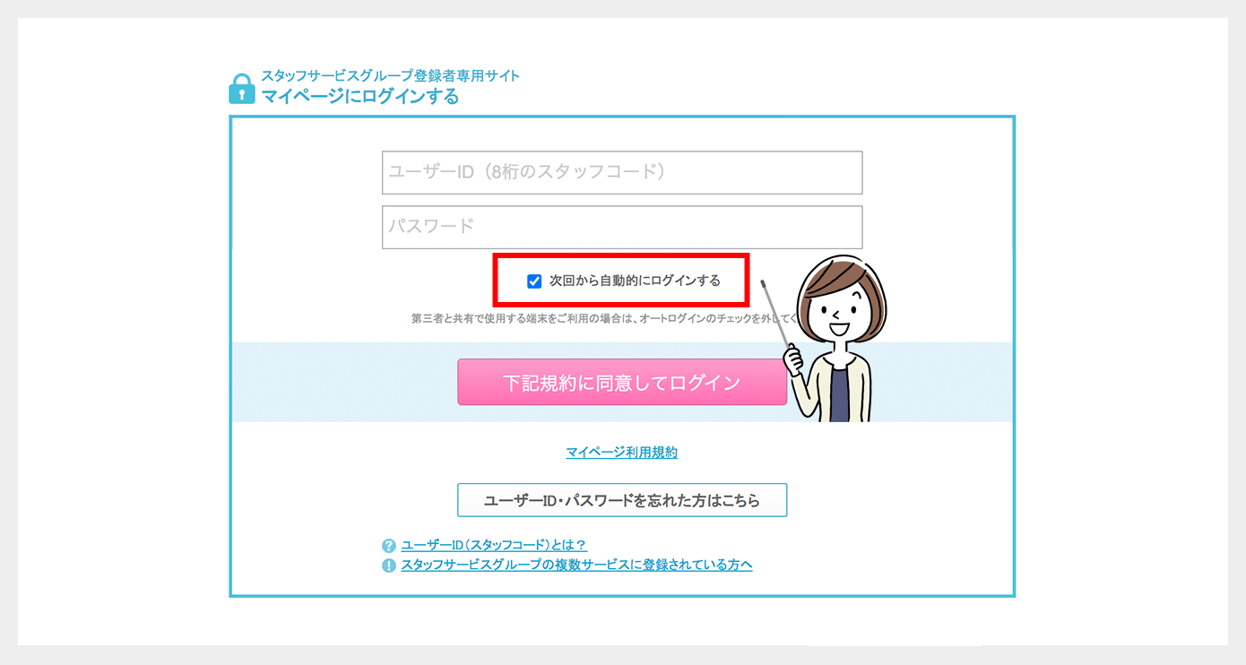Click the マイページにログインする heading
Viewport: 1246px width, 665px height.
[x=360, y=96]
